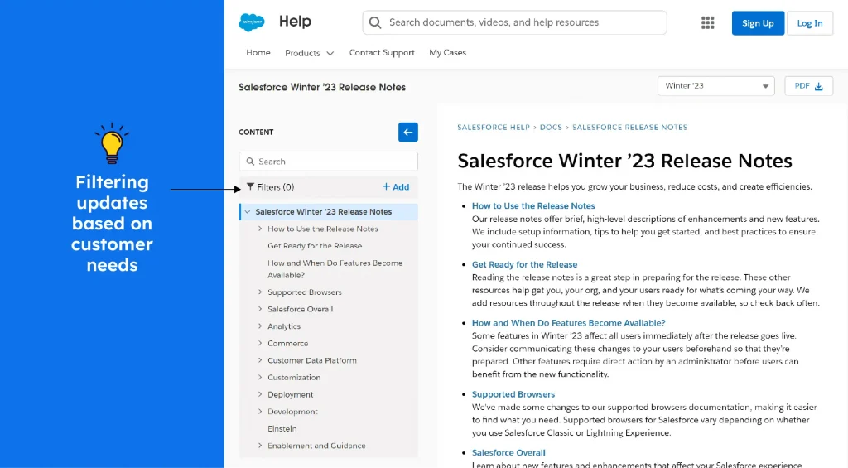Collapse content panel with blue arrow button
848x468 pixels.
407,132
